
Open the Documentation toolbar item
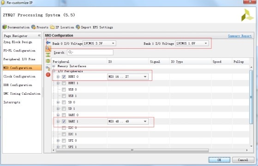tap(16, 27)
